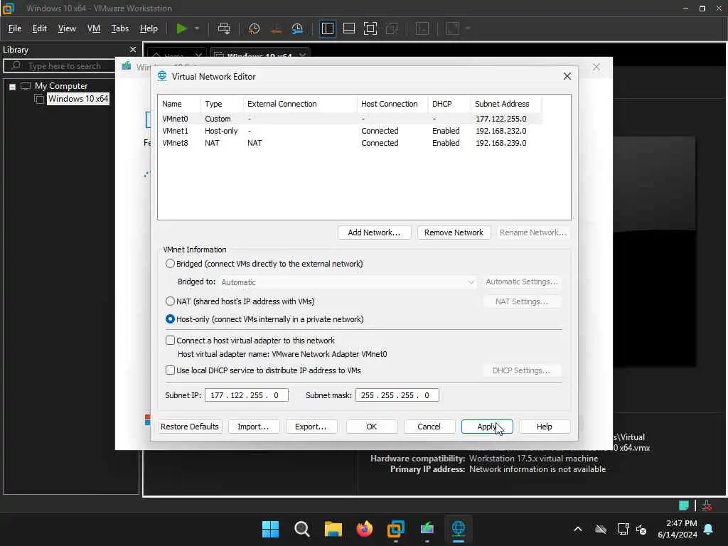This screenshot has height=546, width=728.
Task: Click the Cancel button in network editor
Action: (x=429, y=427)
